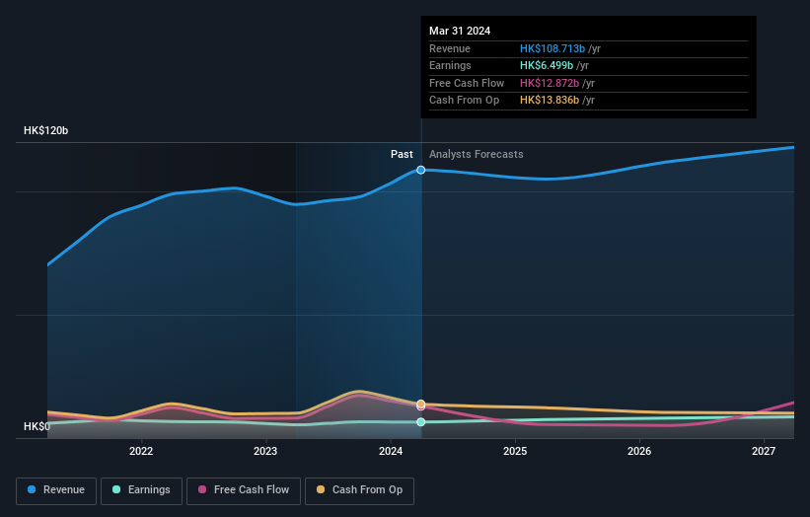The height and width of the screenshot is (517, 810).
Task: Click the 2025 x-axis label
Action: (x=515, y=451)
